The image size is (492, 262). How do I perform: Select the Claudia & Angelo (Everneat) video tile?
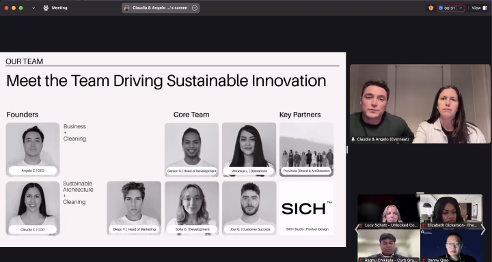420,104
